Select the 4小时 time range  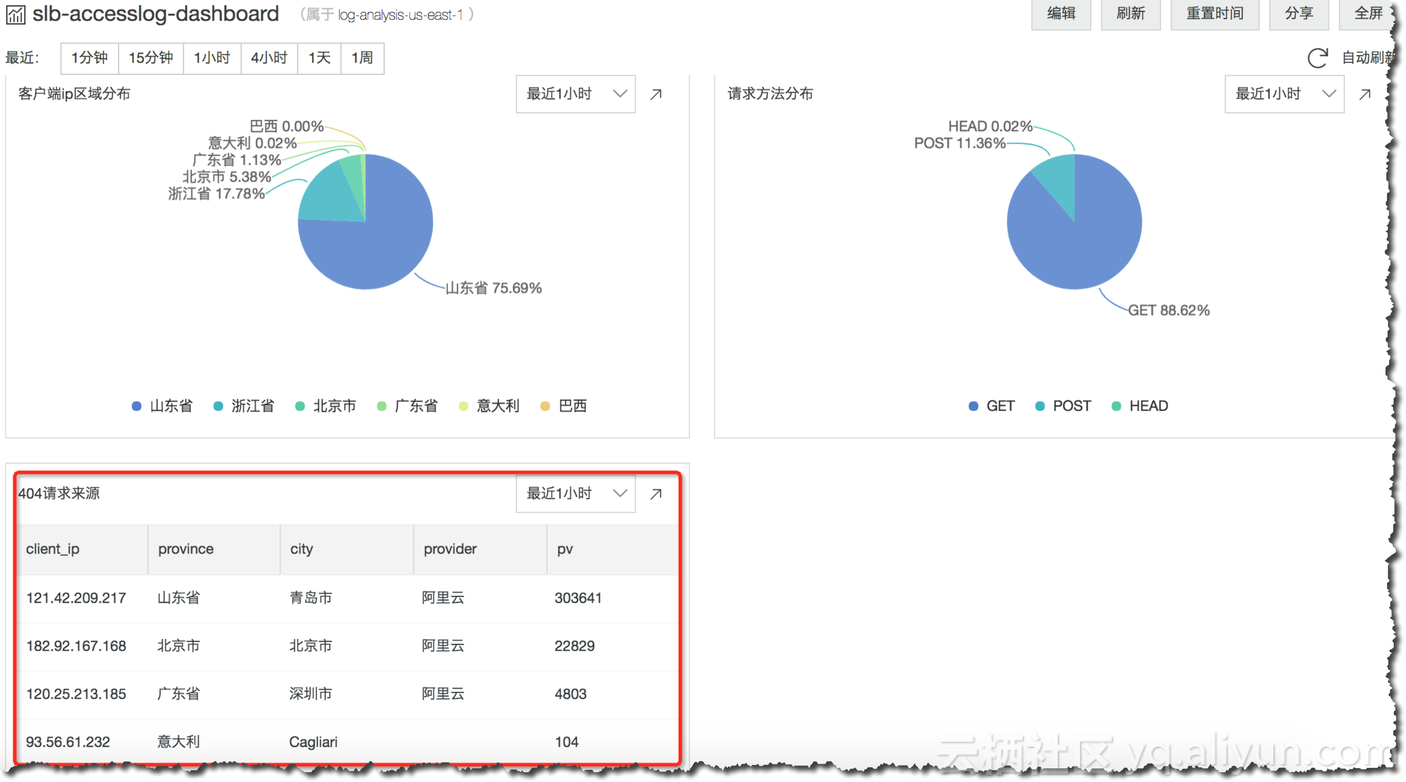[269, 58]
